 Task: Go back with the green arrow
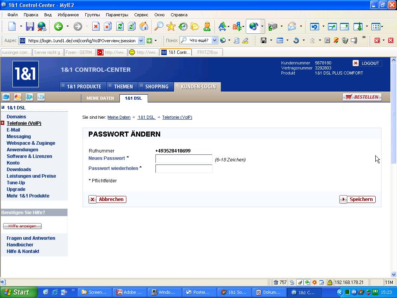tap(59, 26)
